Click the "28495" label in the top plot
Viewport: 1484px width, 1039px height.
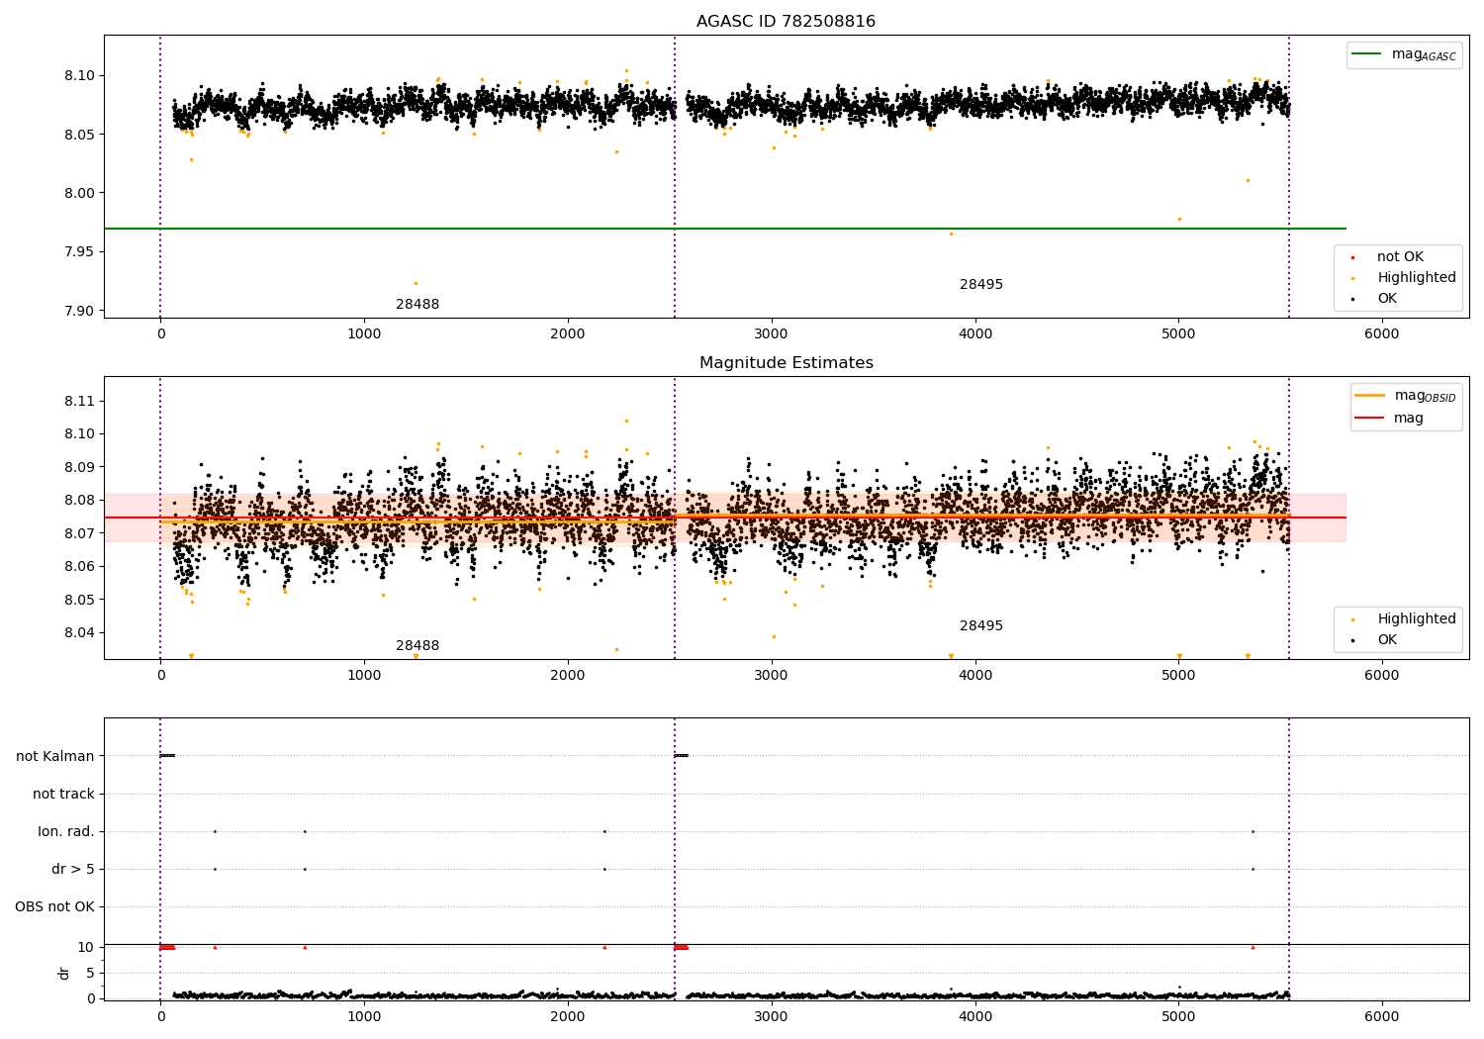coord(981,285)
